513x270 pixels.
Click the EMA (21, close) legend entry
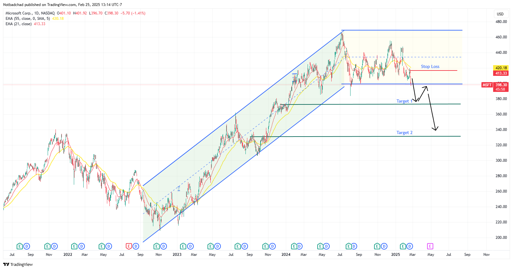pyautogui.click(x=19, y=24)
